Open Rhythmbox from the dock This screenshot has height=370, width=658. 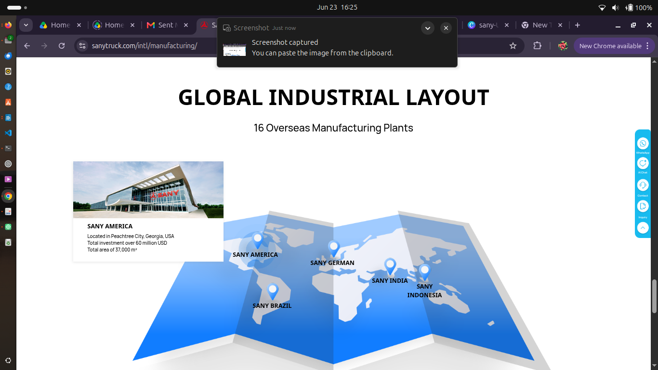(8, 71)
